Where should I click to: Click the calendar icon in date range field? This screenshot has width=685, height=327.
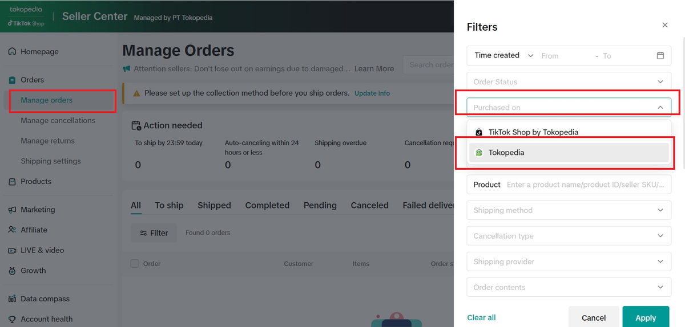coord(660,55)
